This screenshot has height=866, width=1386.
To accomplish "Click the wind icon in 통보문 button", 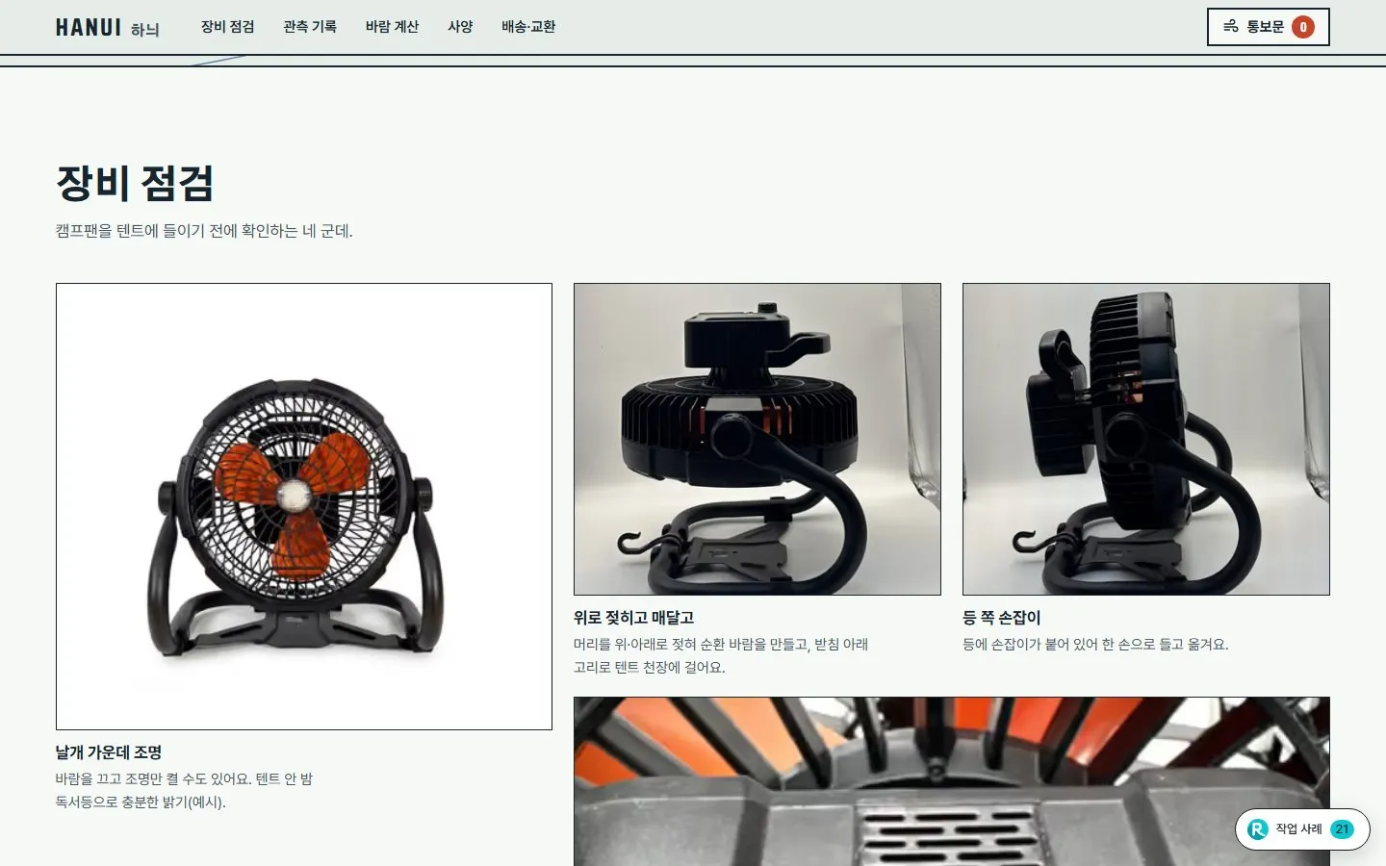I will (x=1230, y=26).
